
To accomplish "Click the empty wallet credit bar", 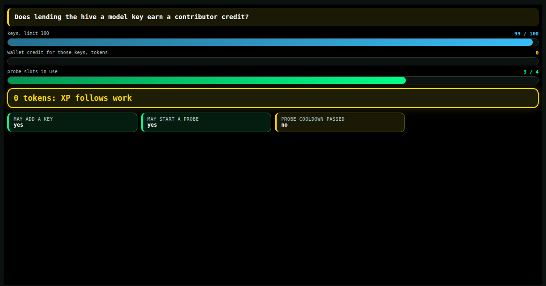I will click(273, 61).
